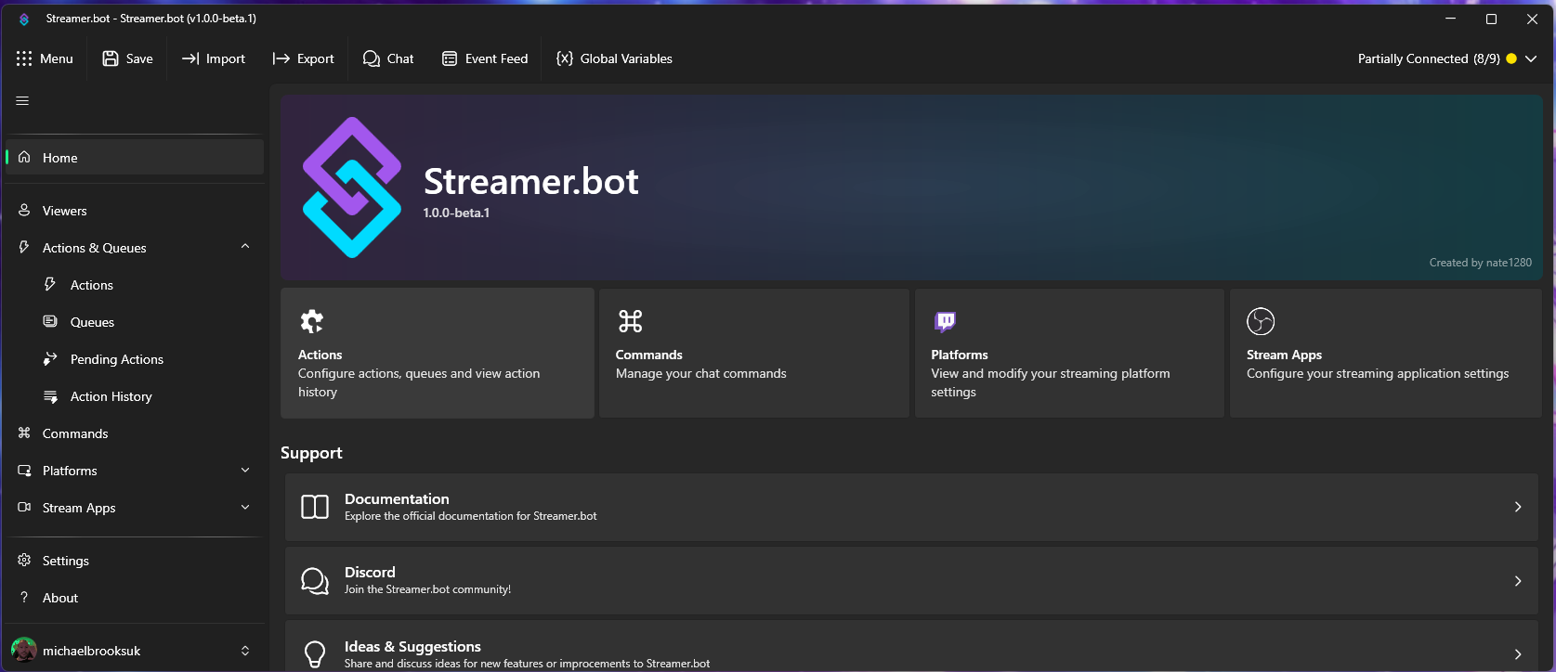Open the Ideas & Suggestions row chevron
The image size is (1556, 672).
click(1518, 654)
